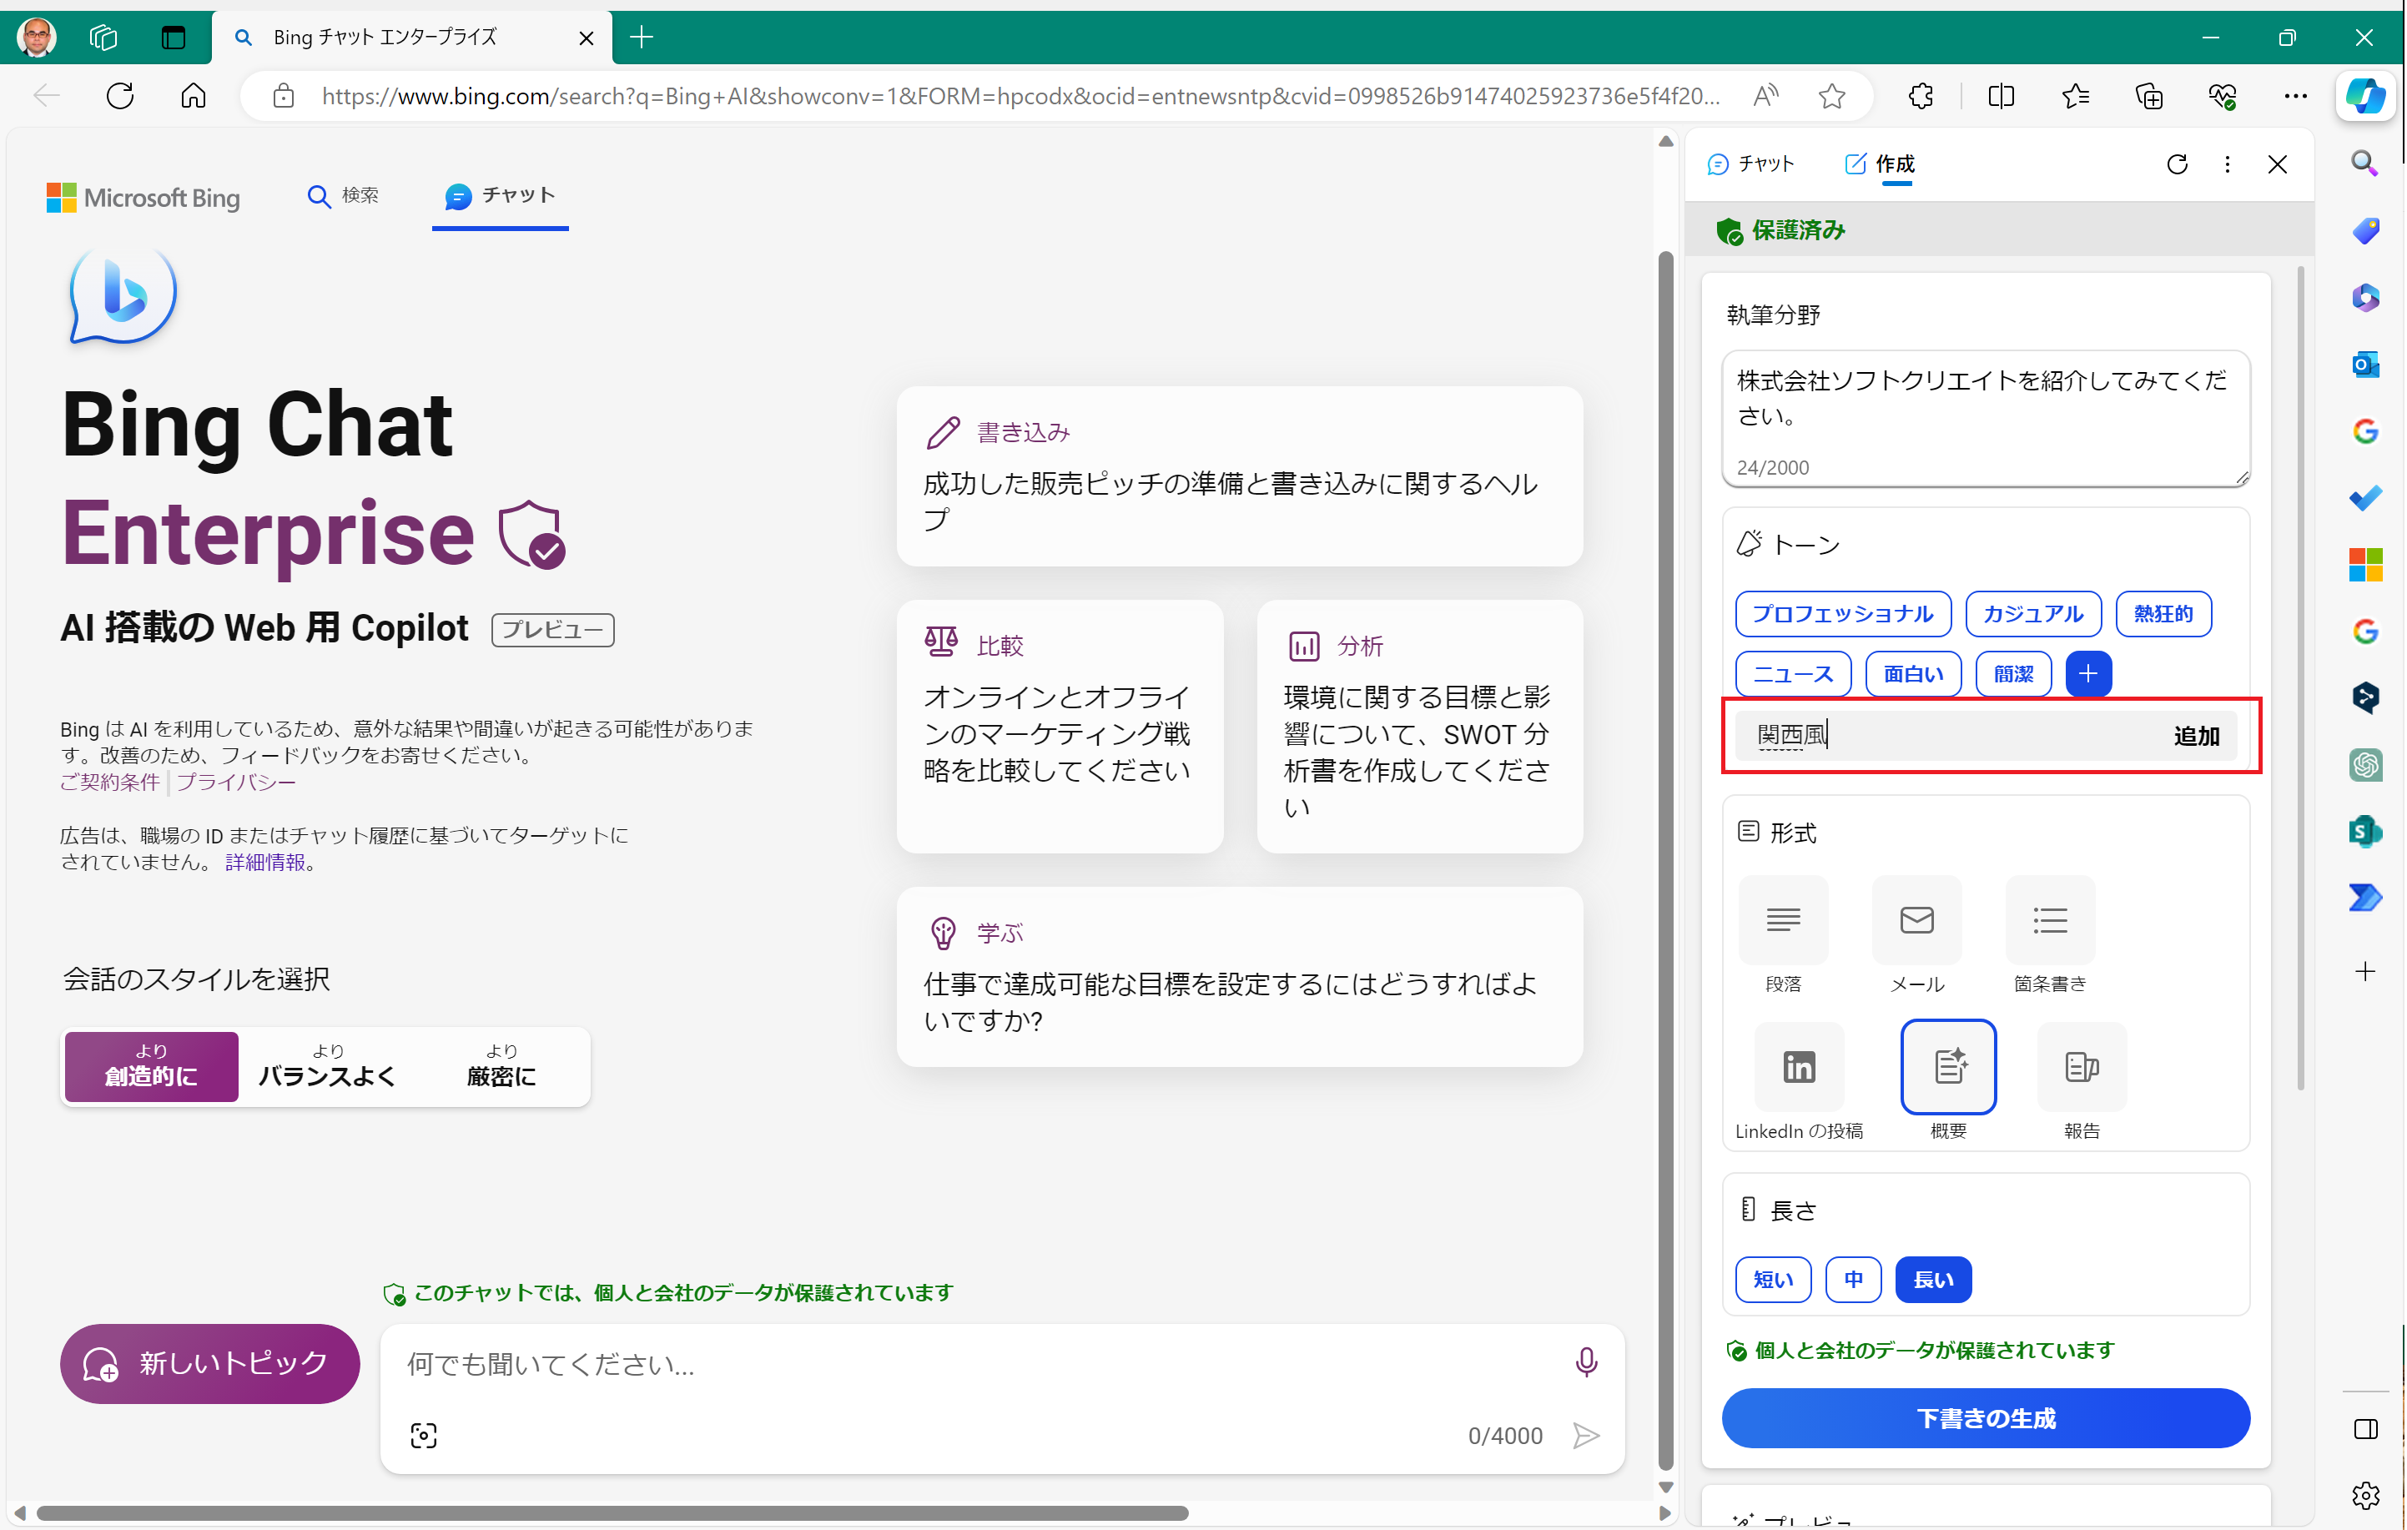The height and width of the screenshot is (1530, 2407).
Task: Open the sidebar Search magnifier icon
Action: (2364, 164)
